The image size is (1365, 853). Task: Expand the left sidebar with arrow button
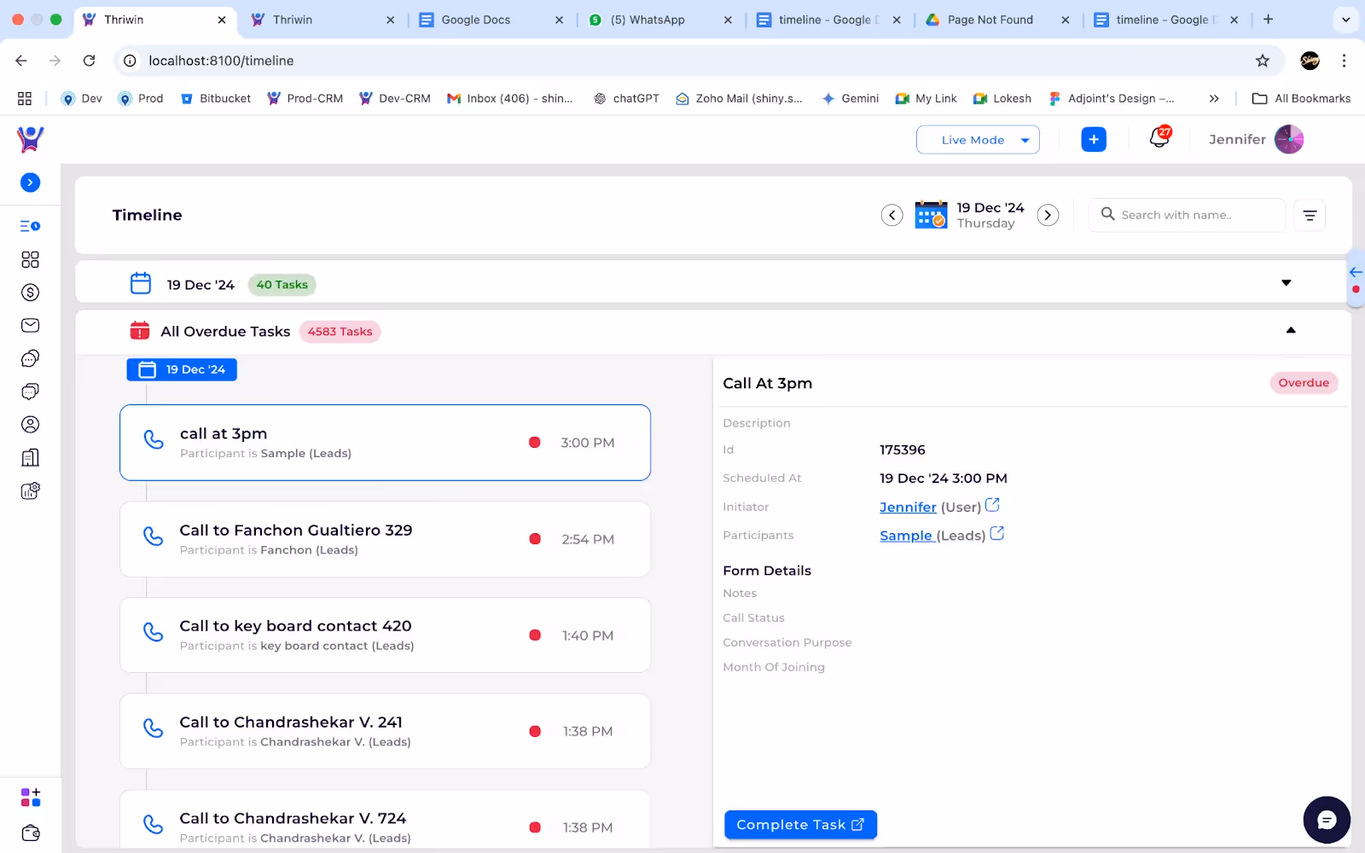tap(30, 183)
